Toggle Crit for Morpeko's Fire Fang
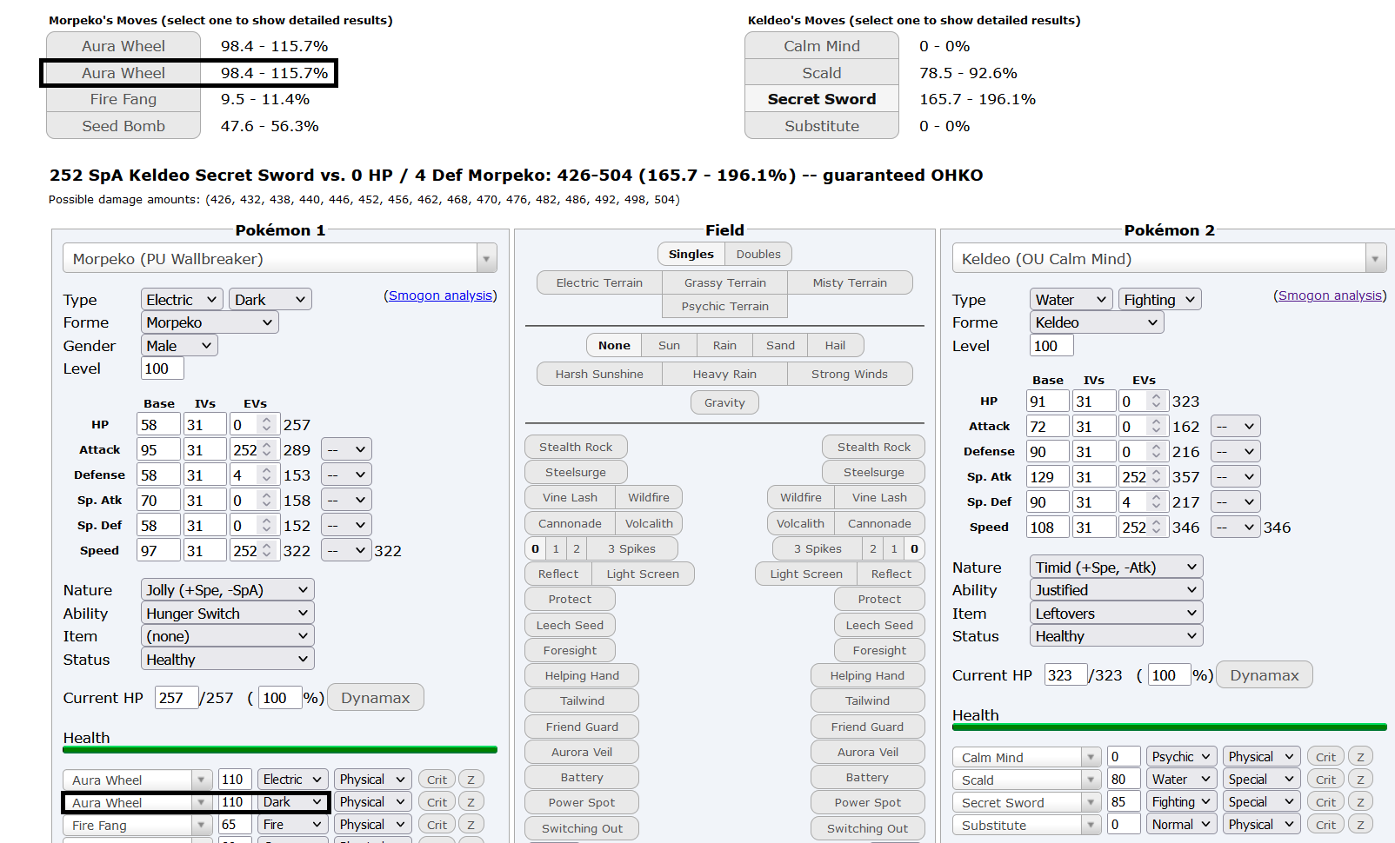 tap(437, 825)
